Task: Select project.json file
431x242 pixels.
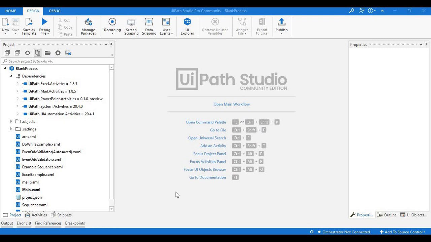Action: [32, 197]
